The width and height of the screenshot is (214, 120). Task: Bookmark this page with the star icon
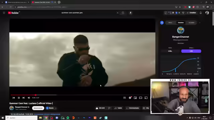[x=180, y=7]
